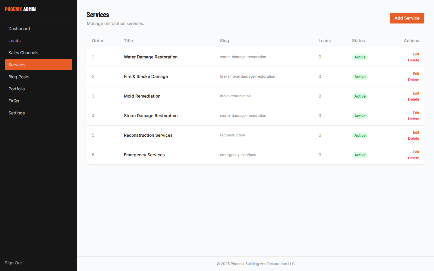434x271 pixels.
Task: Edit Water Damage Restoration service
Action: (x=416, y=54)
